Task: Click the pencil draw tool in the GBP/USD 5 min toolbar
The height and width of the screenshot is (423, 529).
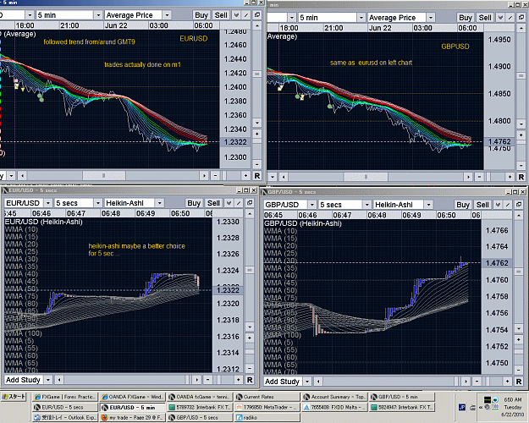Action: click(510, 18)
